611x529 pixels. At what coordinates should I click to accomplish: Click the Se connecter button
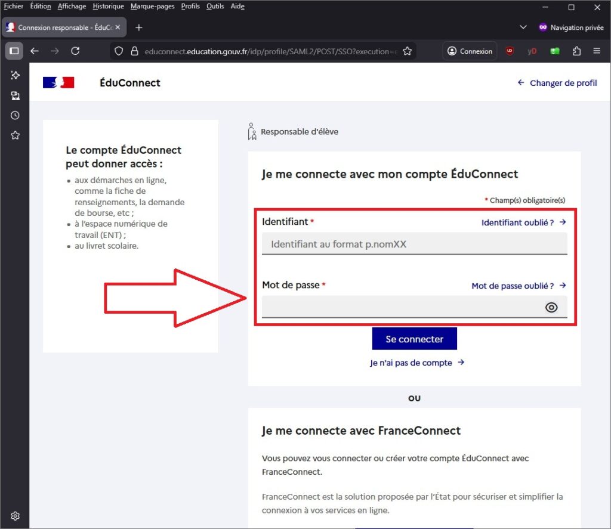pos(414,339)
